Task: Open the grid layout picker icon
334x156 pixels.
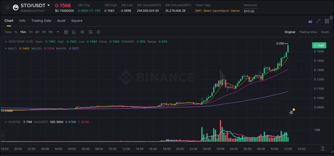Action: 327,21
